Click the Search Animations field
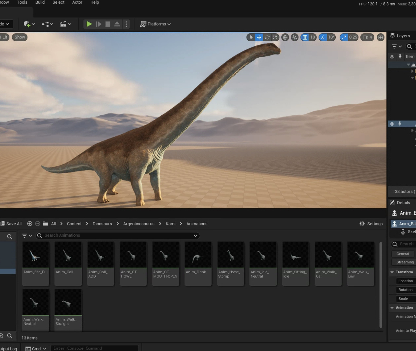Screen dimensions: 416x351 [118, 236]
